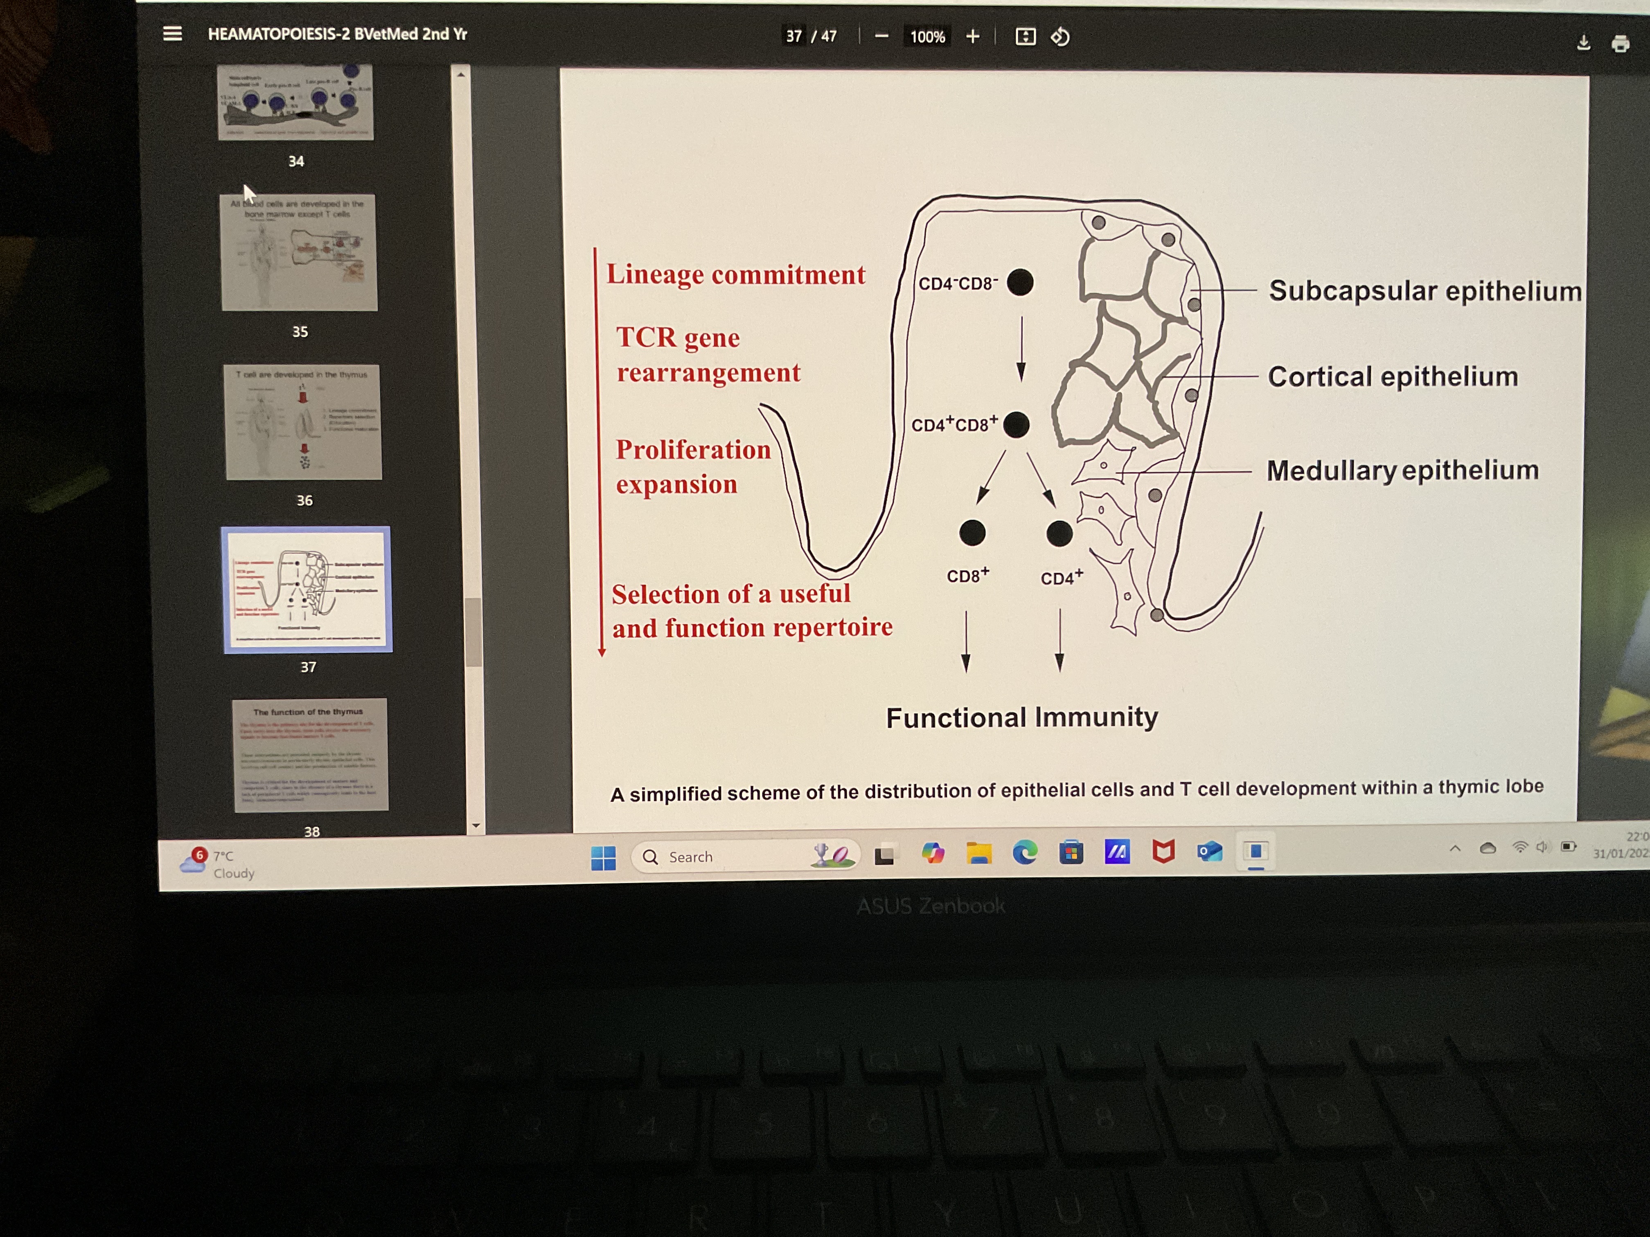Print the document
The height and width of the screenshot is (1237, 1650).
pyautogui.click(x=1619, y=44)
